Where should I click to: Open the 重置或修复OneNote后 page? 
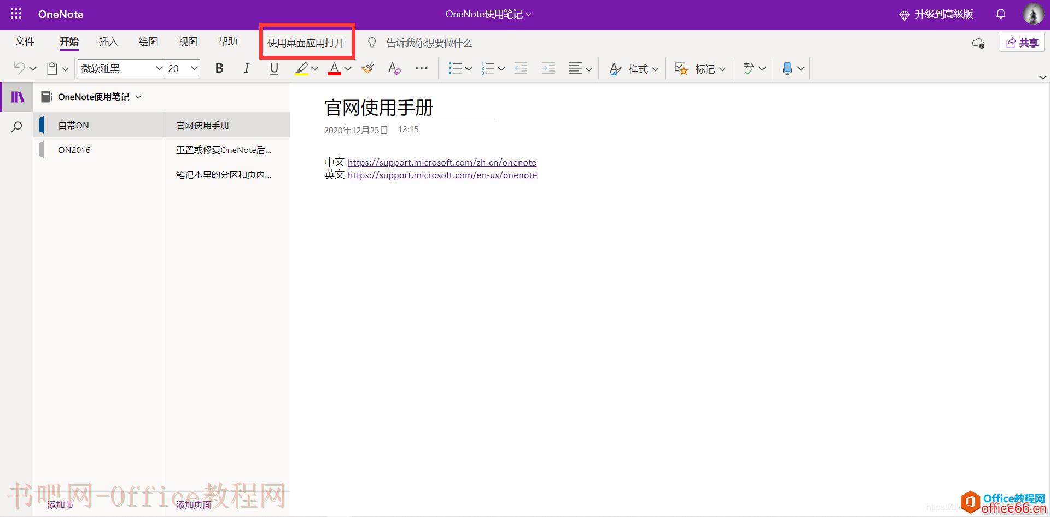(x=226, y=150)
